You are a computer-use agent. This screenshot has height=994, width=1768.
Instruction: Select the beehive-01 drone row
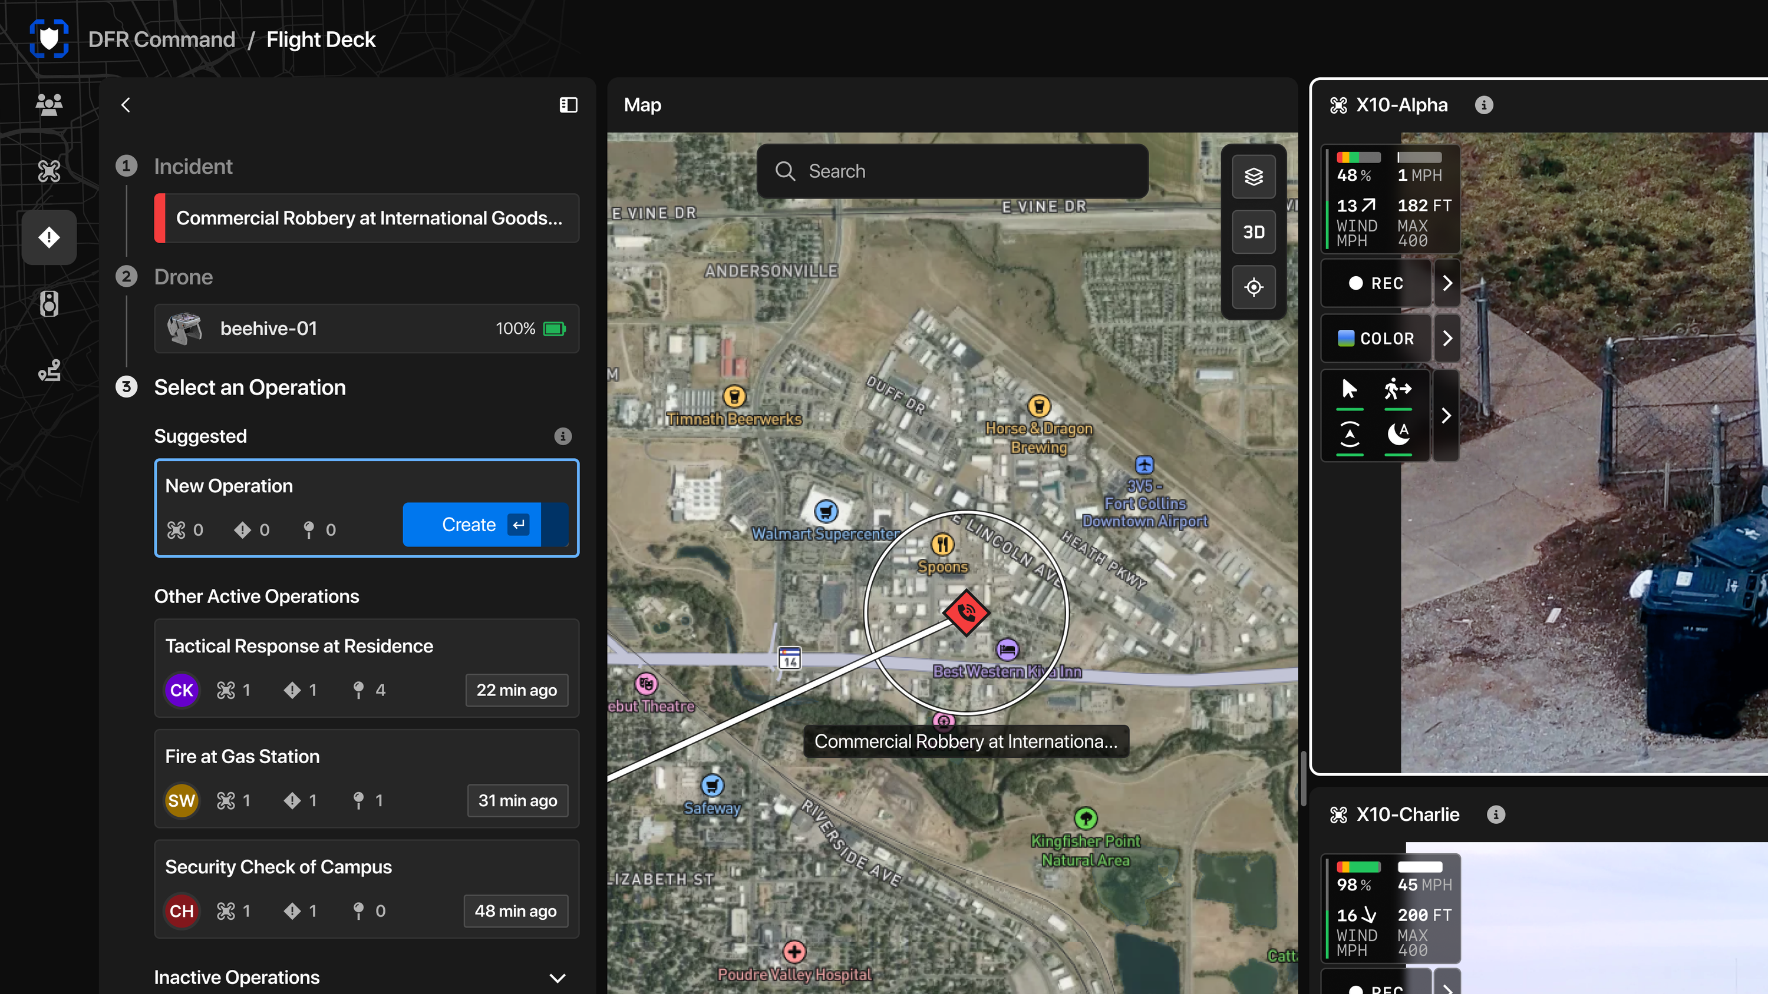click(x=367, y=329)
